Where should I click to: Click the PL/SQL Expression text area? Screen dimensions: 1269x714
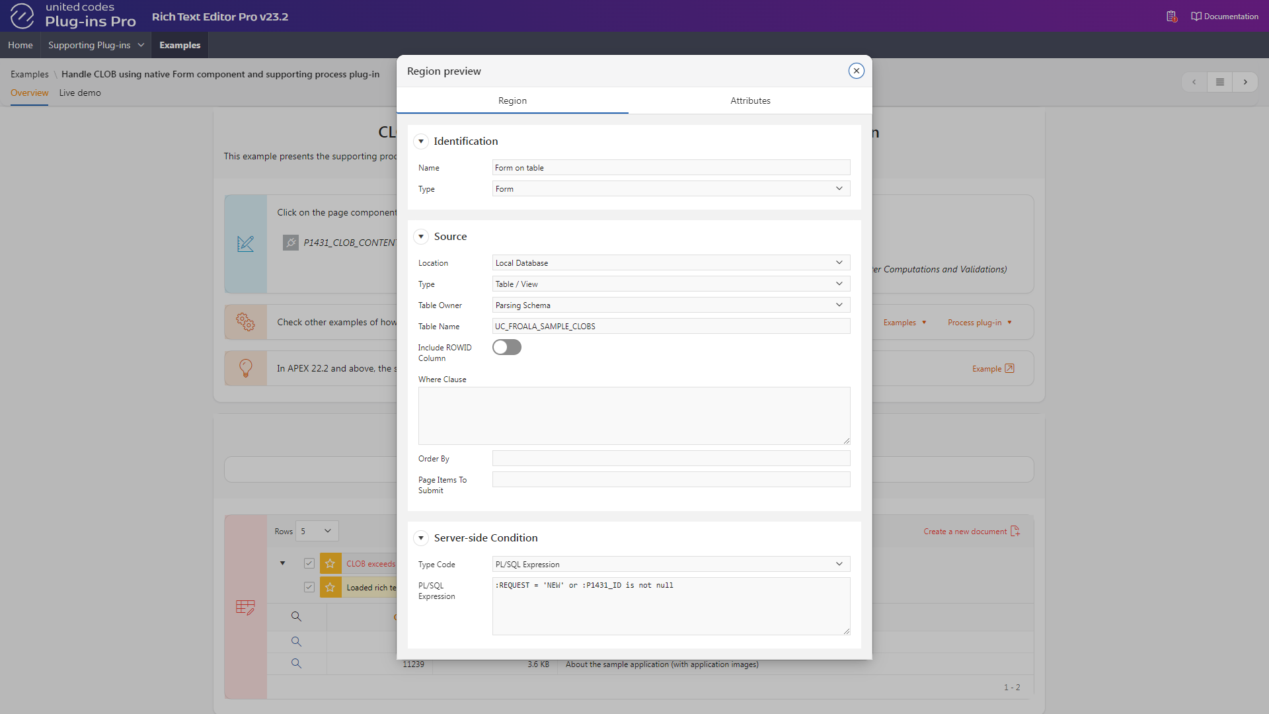tap(671, 606)
